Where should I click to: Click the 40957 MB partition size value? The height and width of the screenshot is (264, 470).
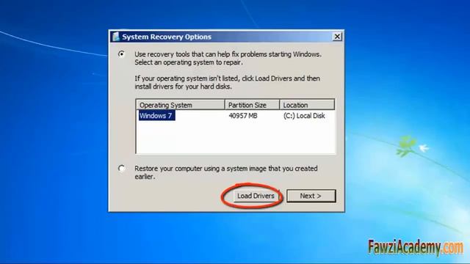(243, 116)
